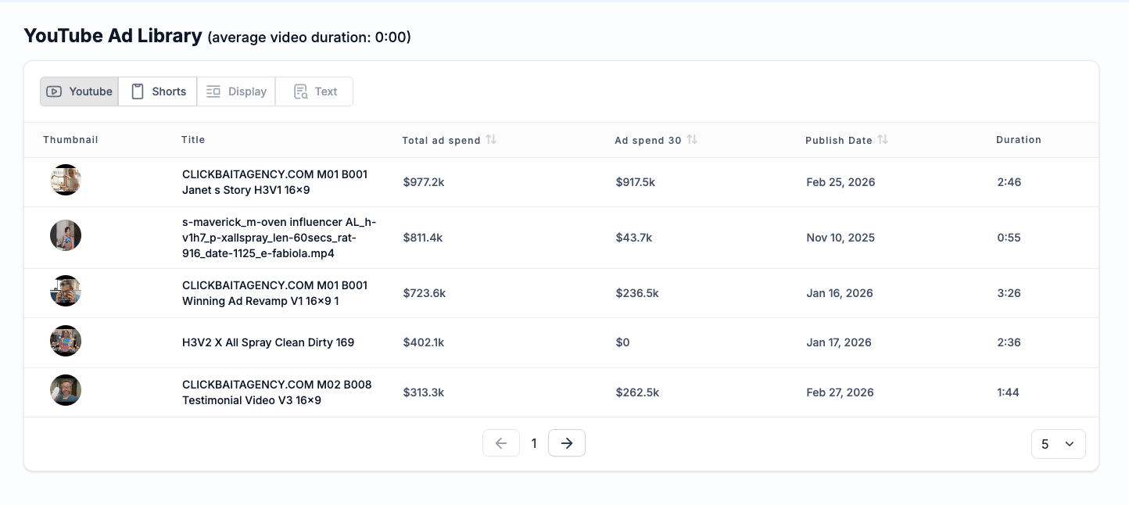
Task: Click H3V2 X All Spray Clean Dirty title
Action: [x=268, y=342]
